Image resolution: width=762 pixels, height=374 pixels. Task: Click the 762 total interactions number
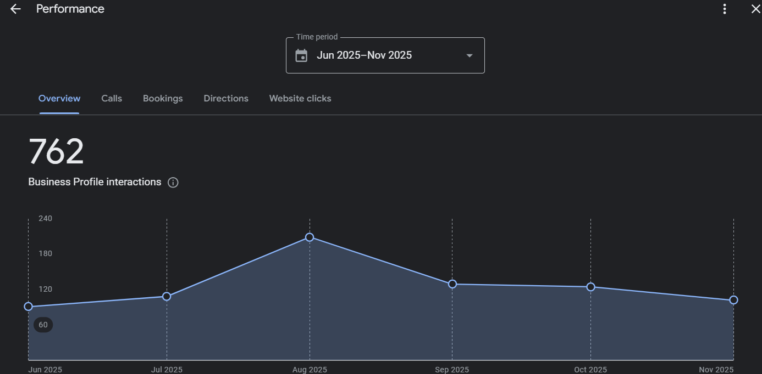(56, 152)
